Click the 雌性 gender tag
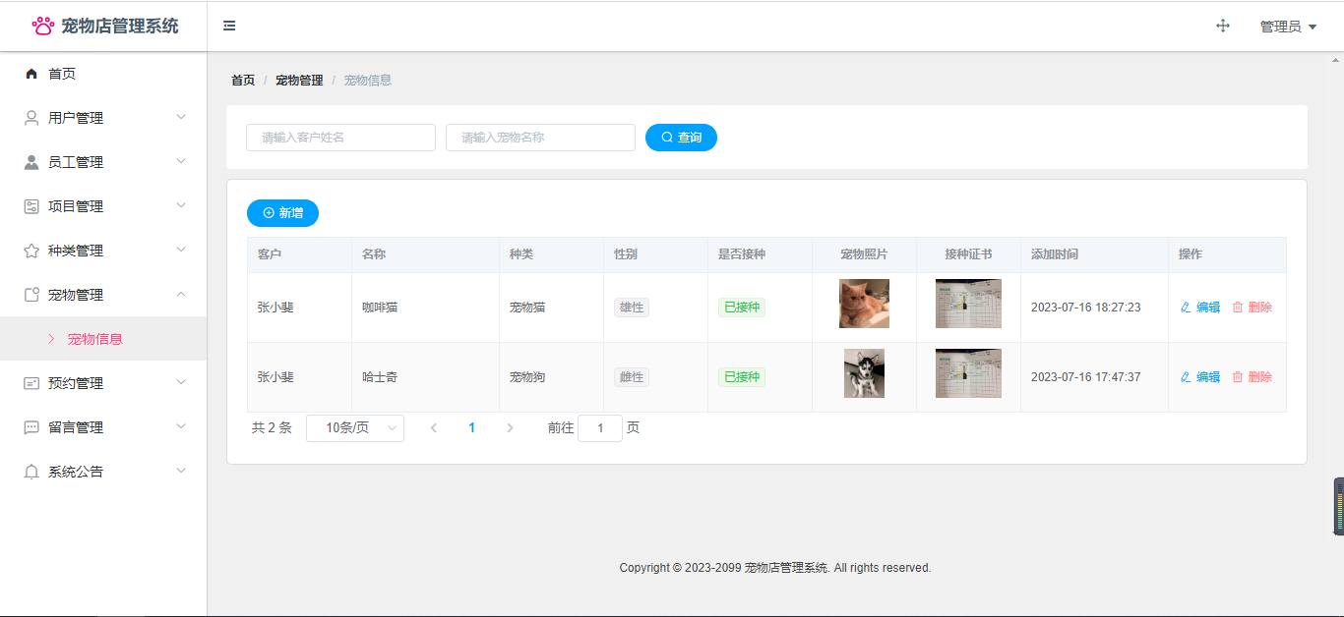 tap(632, 377)
